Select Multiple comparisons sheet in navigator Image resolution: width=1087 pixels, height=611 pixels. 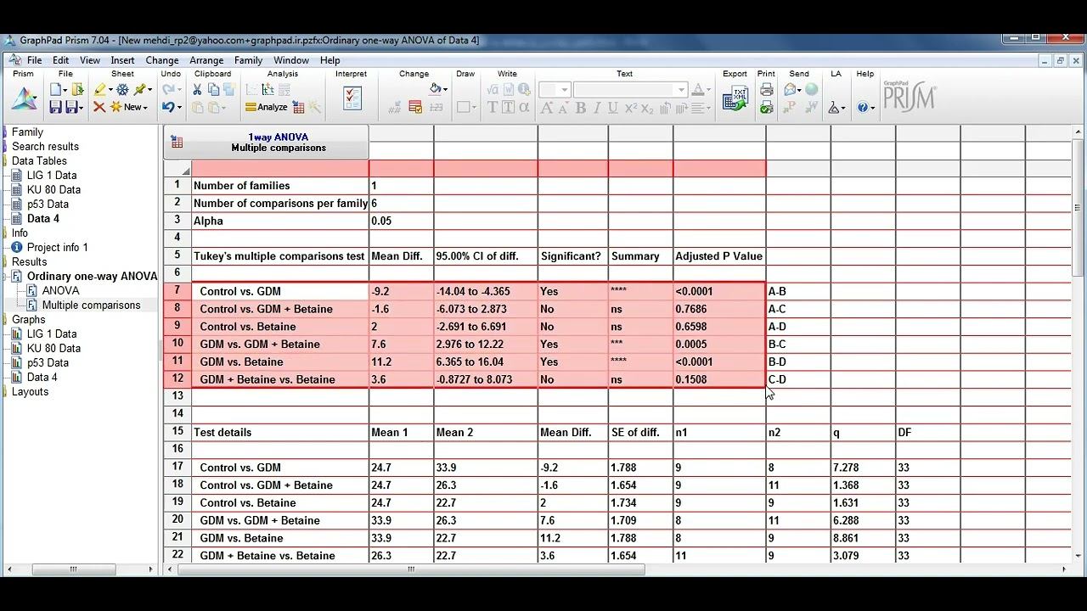91,305
